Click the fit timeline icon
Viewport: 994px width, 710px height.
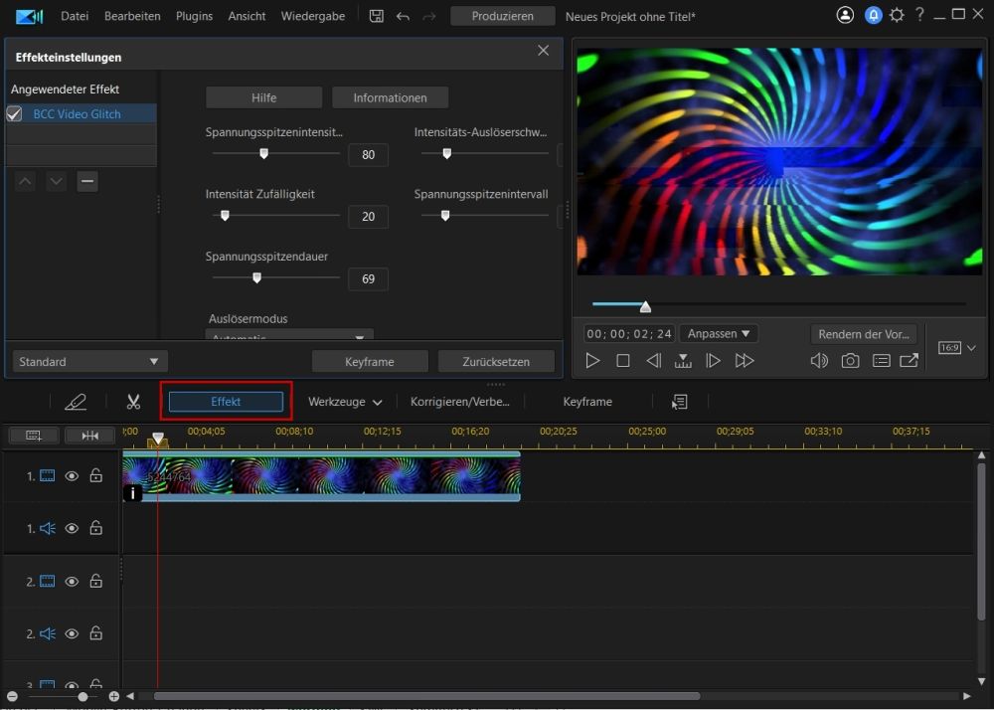tap(90, 436)
